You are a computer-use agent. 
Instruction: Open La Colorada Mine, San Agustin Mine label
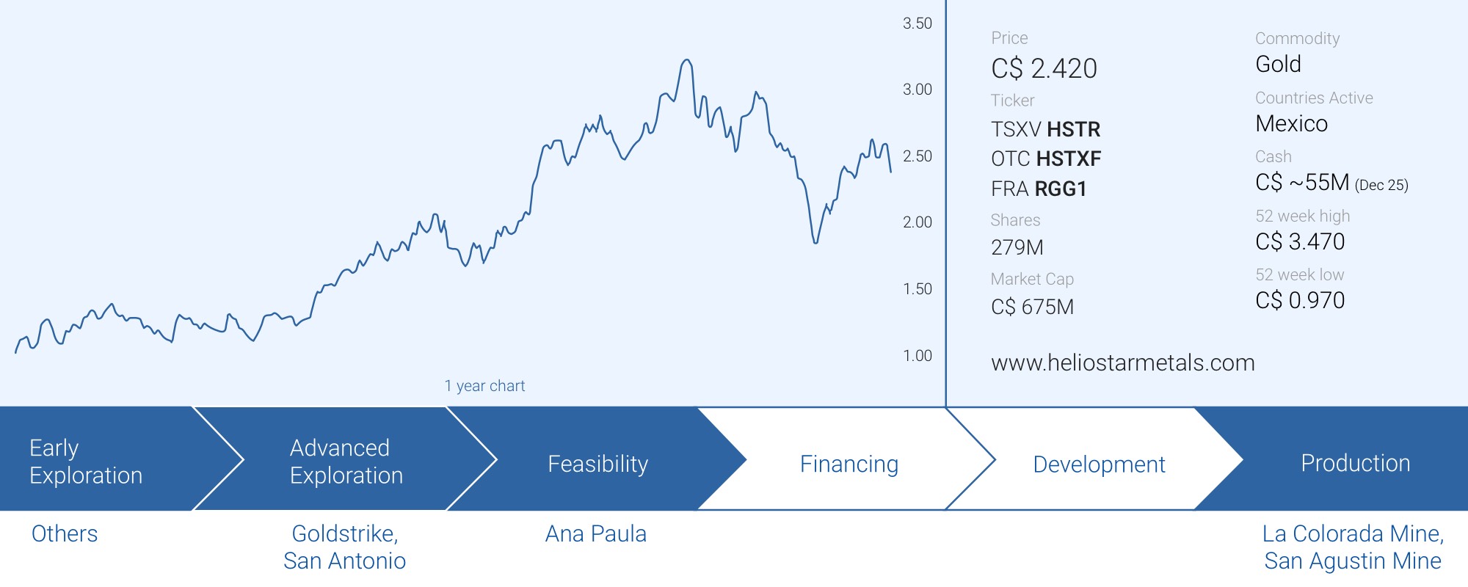1353,547
